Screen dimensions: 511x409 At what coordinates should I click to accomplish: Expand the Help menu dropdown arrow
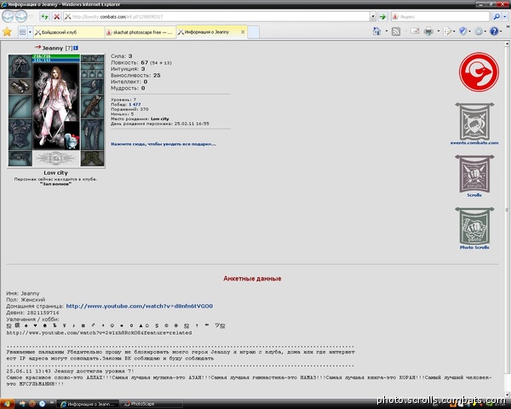click(502, 32)
